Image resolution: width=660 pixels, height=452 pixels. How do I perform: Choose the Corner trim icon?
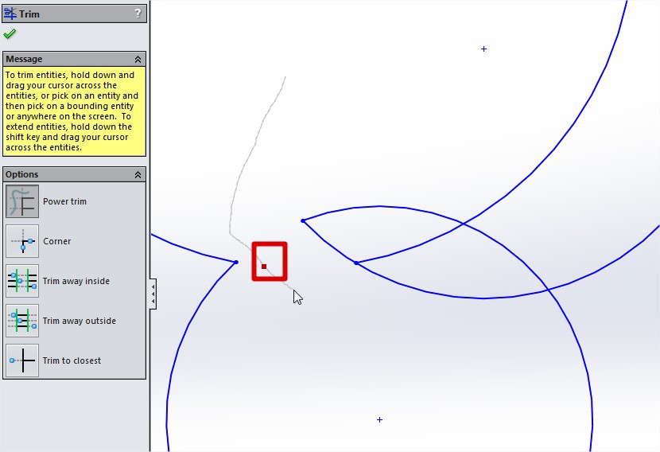pos(22,241)
